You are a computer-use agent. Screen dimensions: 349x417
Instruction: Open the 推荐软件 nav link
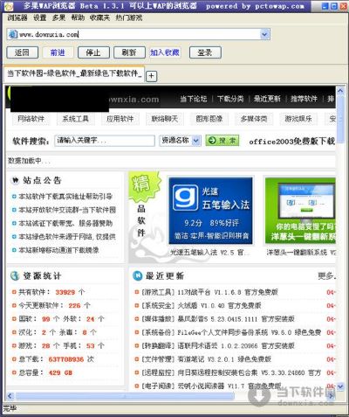[304, 99]
